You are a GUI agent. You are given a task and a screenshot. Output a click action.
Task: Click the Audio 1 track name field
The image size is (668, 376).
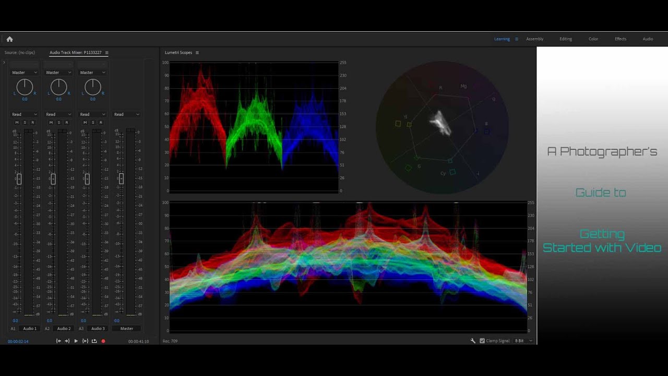30,328
